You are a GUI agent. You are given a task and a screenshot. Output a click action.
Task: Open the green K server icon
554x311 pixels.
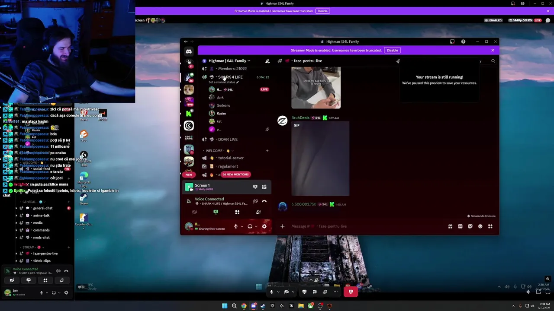189,114
